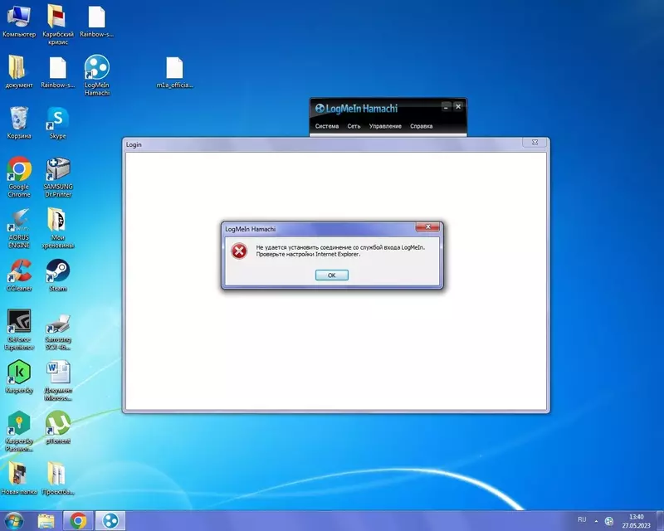This screenshot has height=531, width=664.
Task: Select the Steam desktop shortcut
Action: pyautogui.click(x=58, y=275)
